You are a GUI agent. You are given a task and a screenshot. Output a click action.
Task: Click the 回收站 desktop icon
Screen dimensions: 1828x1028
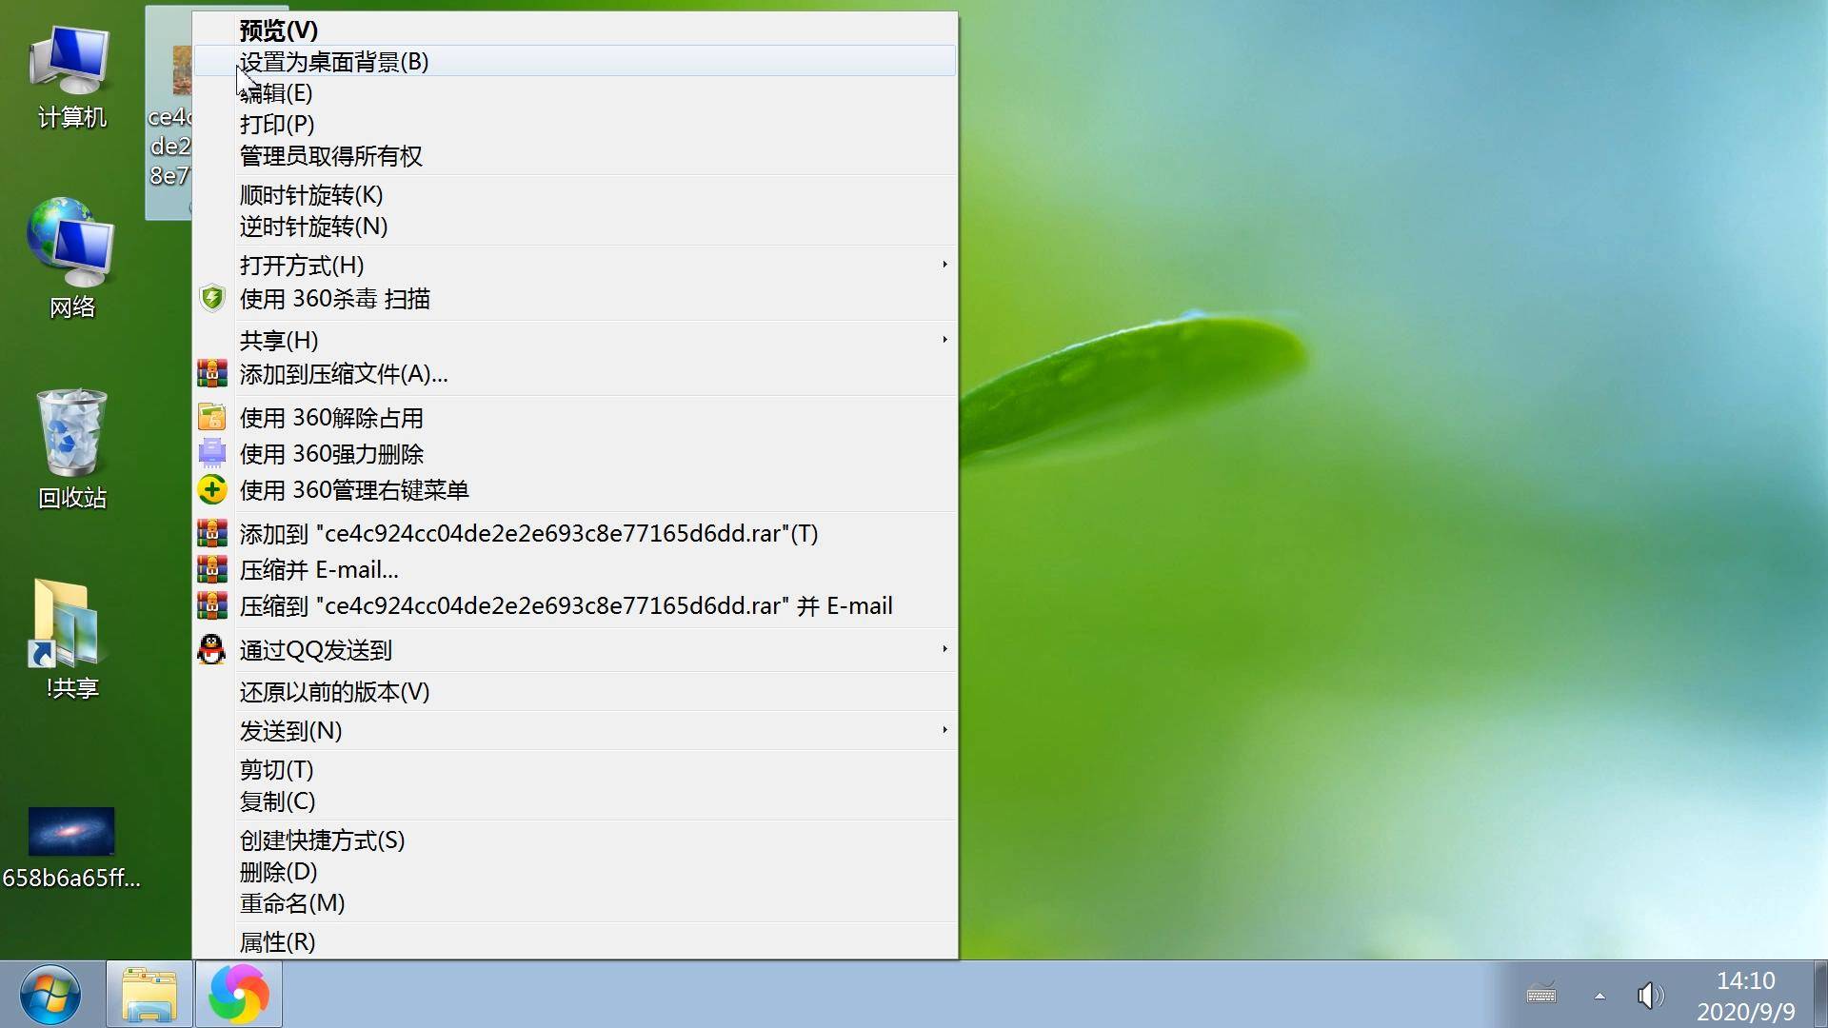(x=70, y=445)
